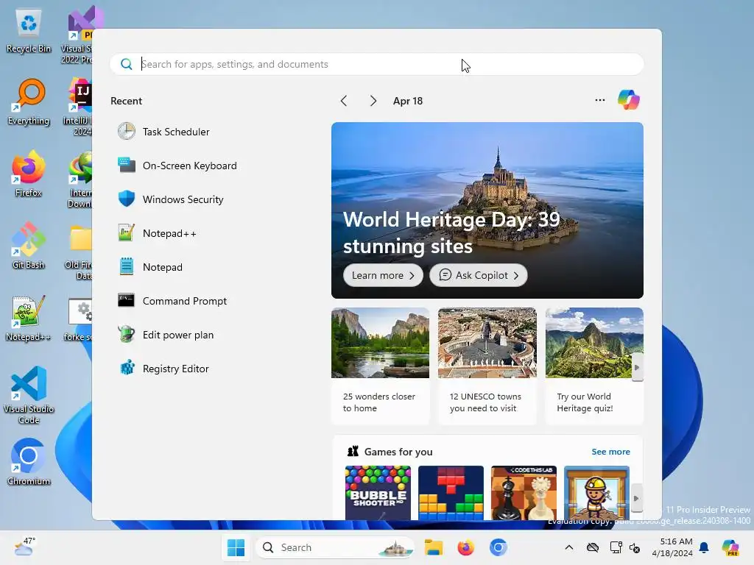Click the Apr 18 date label

408,101
